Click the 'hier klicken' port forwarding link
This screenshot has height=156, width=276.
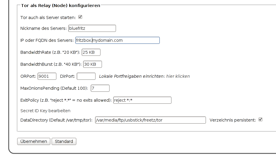pos(178,76)
